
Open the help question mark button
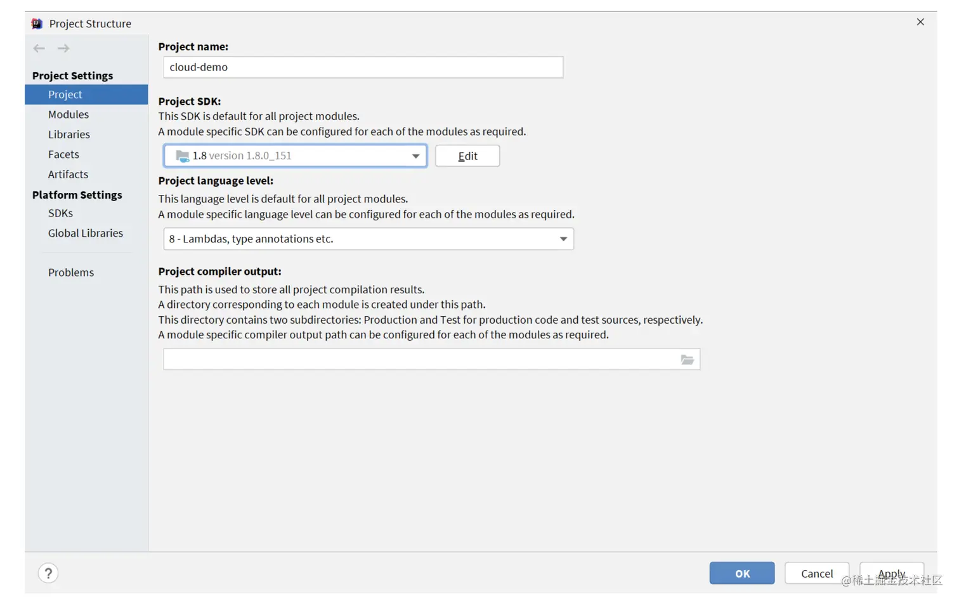(x=48, y=573)
